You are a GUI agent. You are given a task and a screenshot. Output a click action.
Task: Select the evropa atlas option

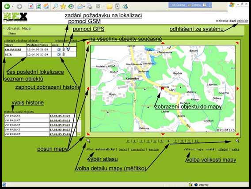point(154,150)
